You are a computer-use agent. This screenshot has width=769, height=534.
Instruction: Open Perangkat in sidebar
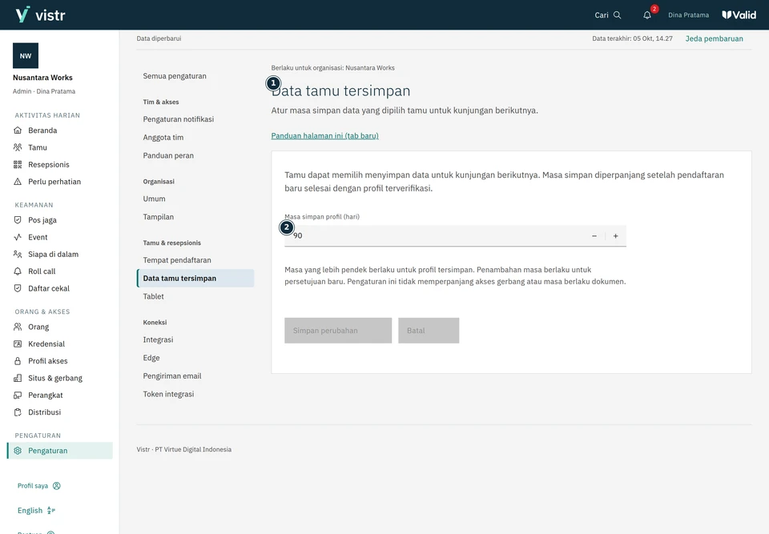tap(60, 395)
